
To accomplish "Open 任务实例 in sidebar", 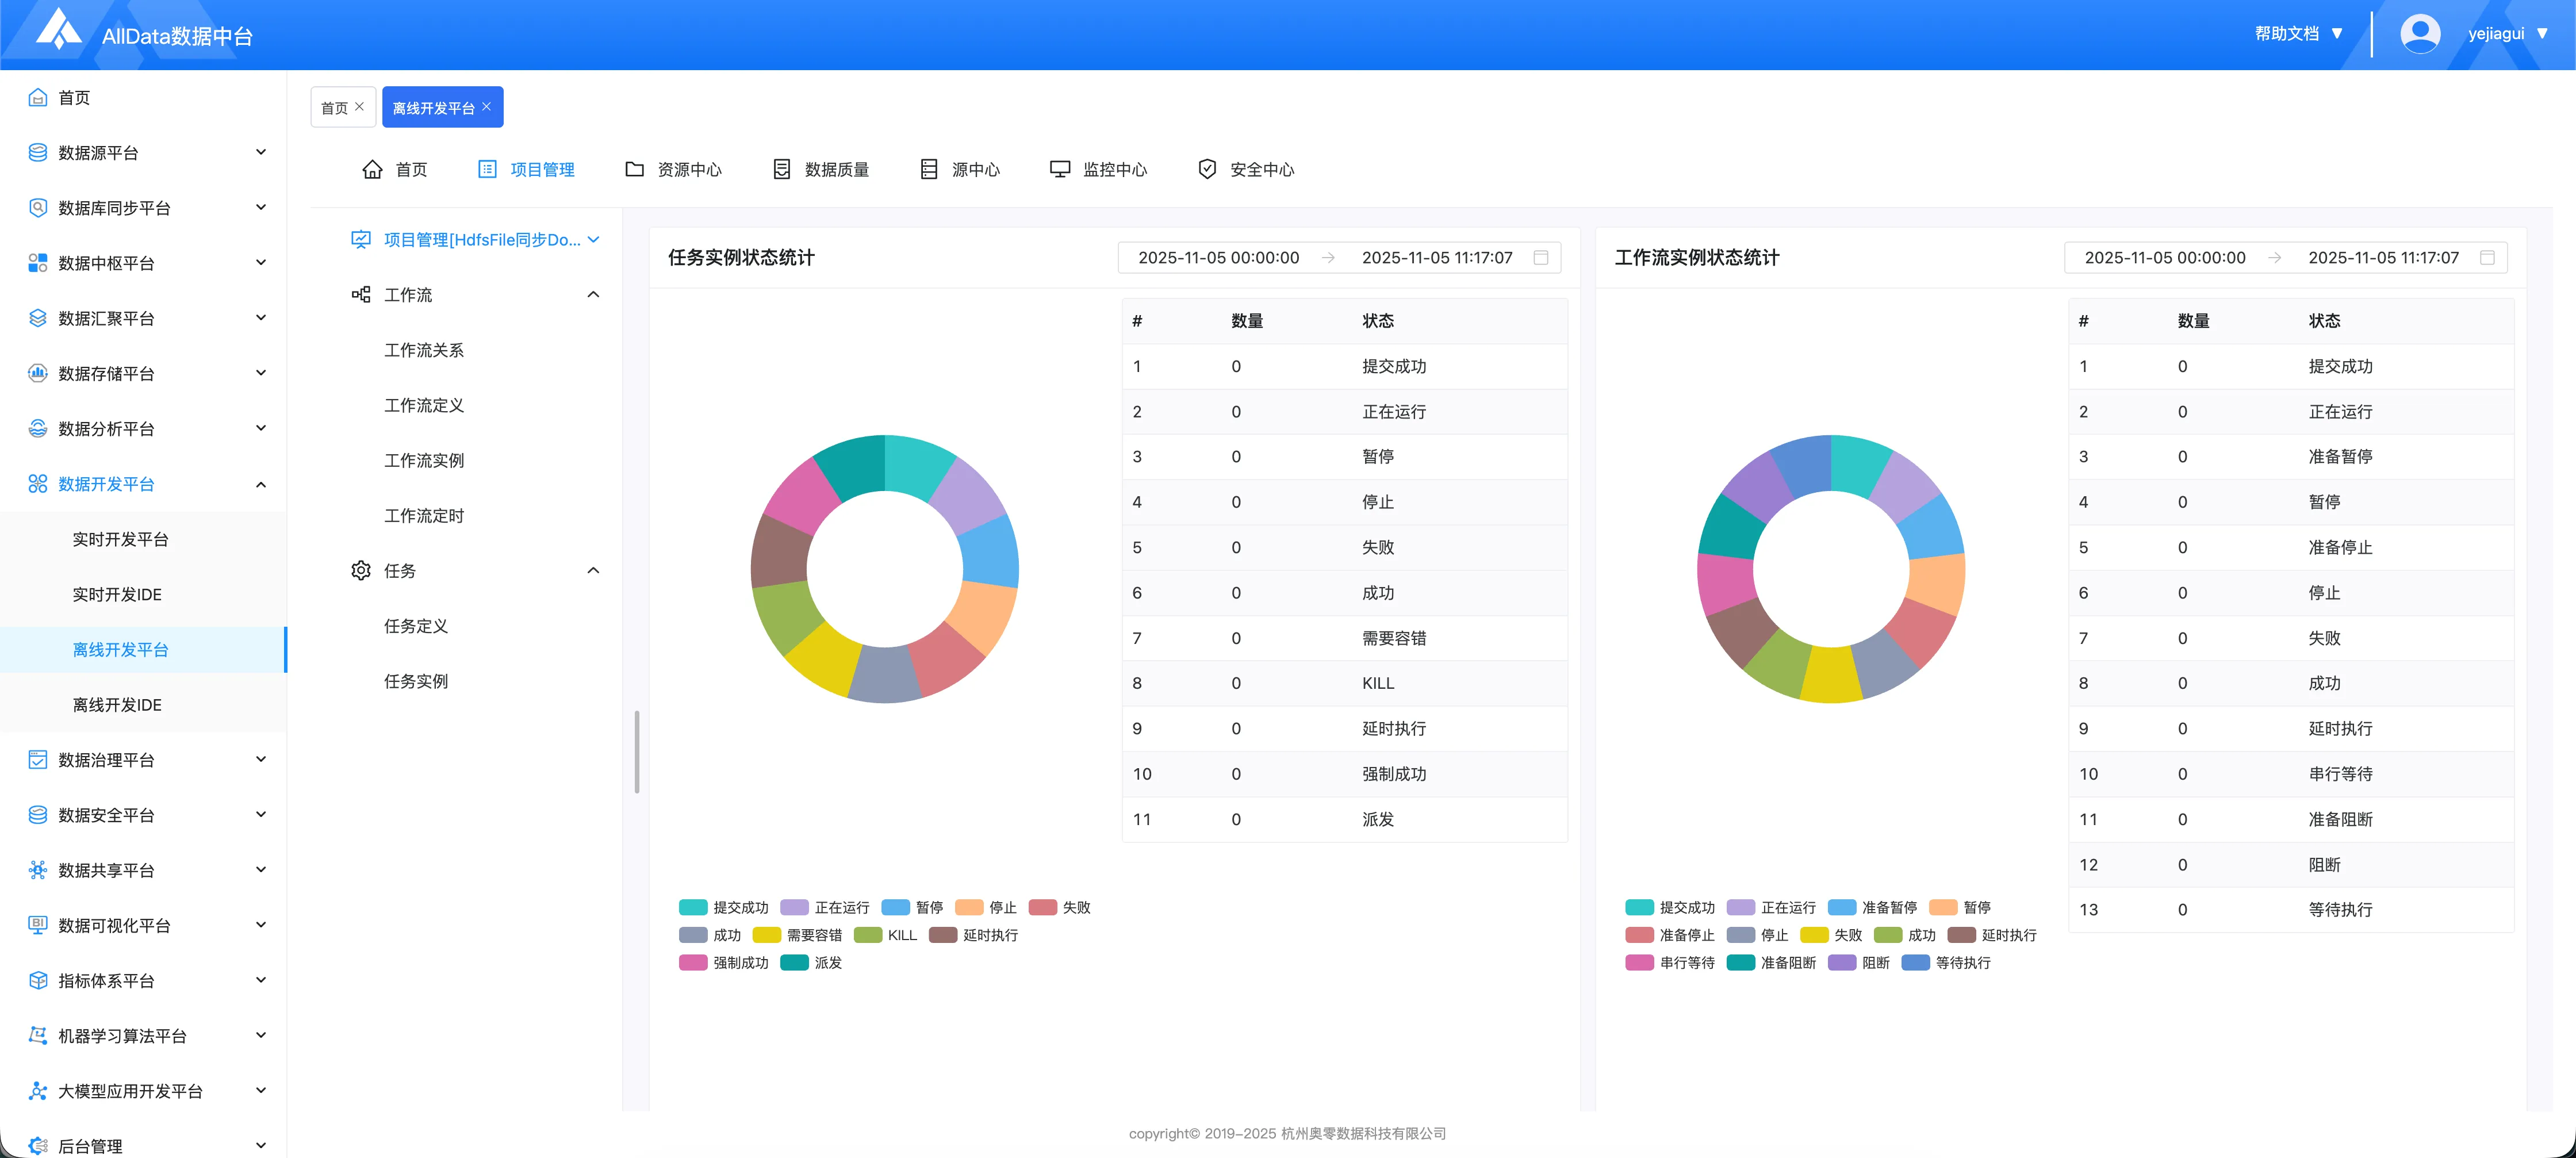I will click(416, 682).
